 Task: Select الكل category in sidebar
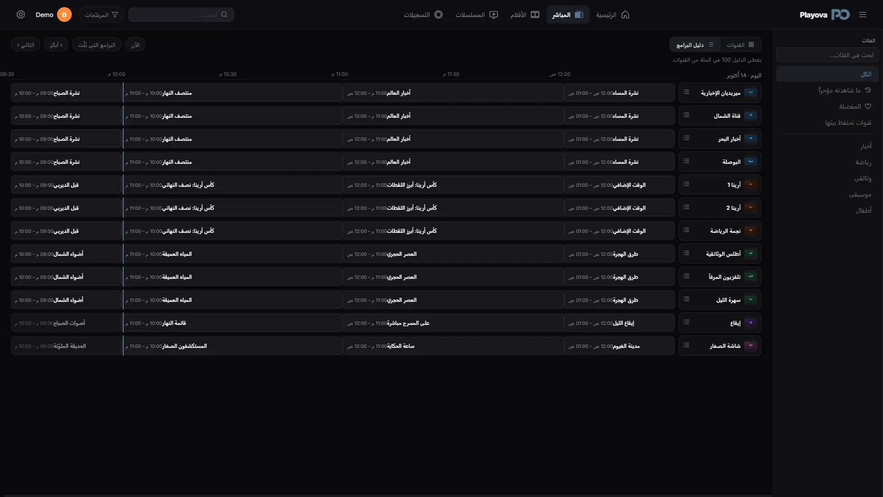point(827,74)
